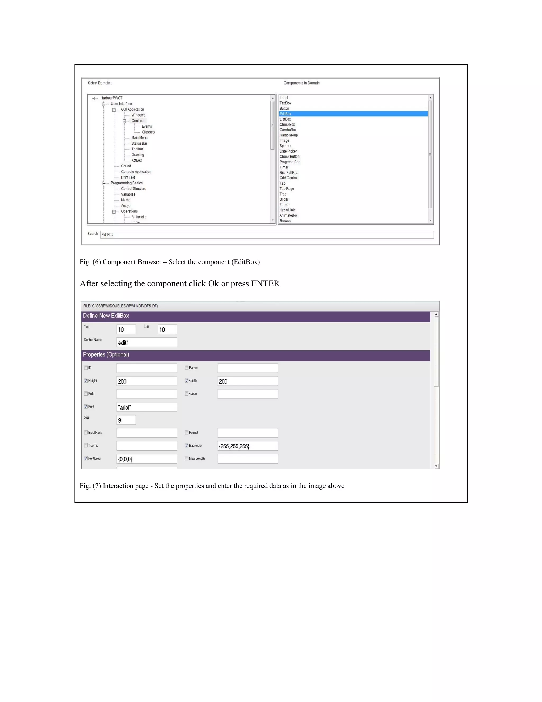The height and width of the screenshot is (702, 542).
Task: Enable the InputMask checkbox
Action: tap(86, 432)
